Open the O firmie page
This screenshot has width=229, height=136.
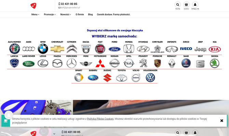pyautogui.click(x=80, y=14)
